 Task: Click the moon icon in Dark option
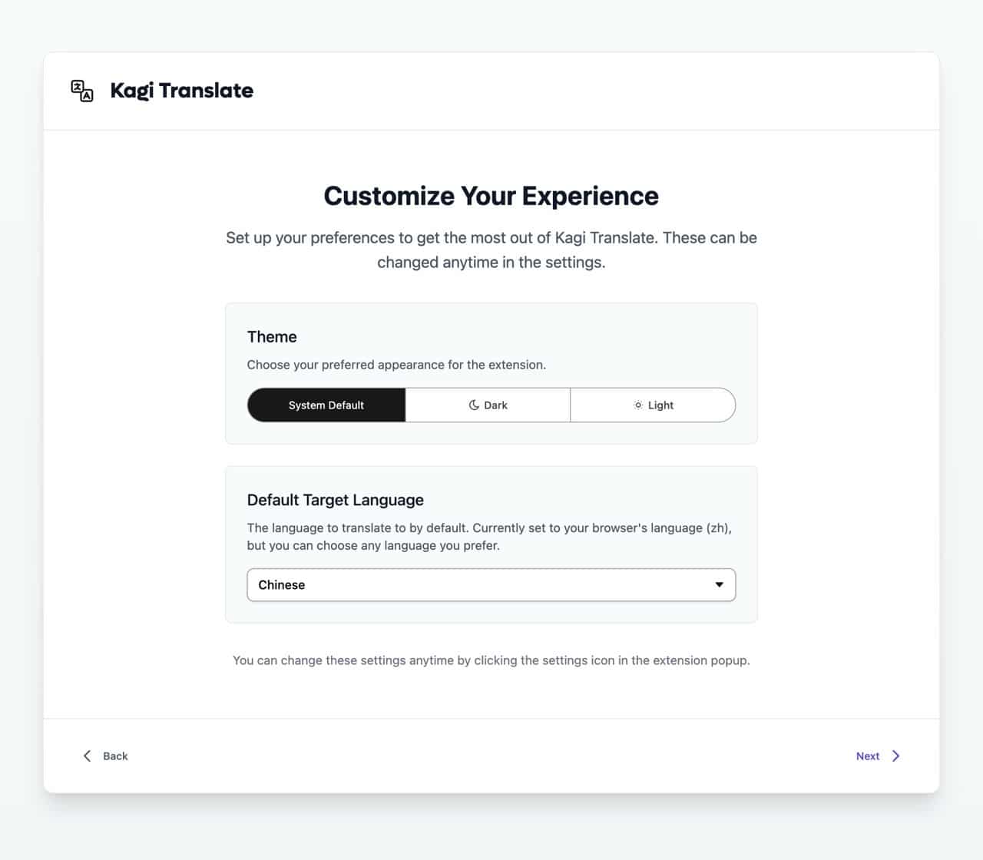pyautogui.click(x=474, y=405)
